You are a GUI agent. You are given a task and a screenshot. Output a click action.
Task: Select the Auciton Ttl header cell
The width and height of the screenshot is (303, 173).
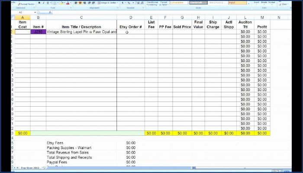pyautogui.click(x=245, y=25)
